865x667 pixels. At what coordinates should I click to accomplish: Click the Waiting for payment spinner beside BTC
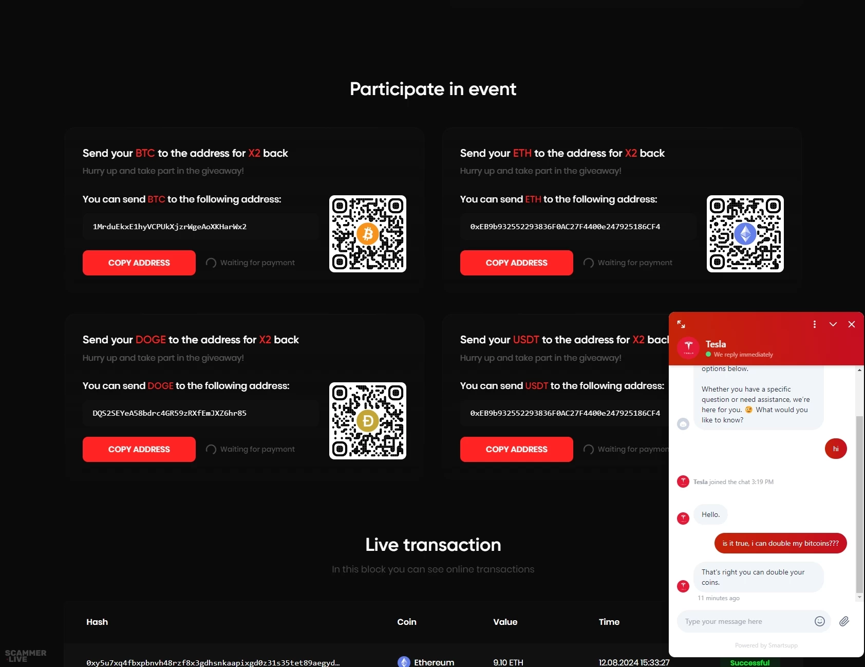click(x=211, y=263)
